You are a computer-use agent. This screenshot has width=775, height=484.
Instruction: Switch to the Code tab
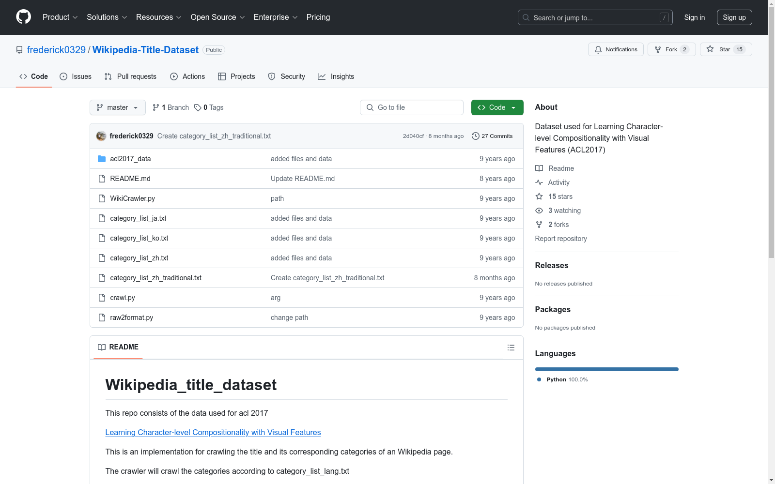point(34,76)
